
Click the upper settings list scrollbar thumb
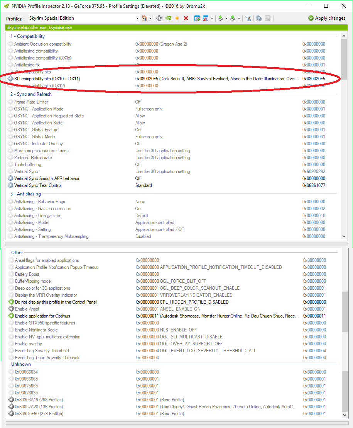coord(344,59)
